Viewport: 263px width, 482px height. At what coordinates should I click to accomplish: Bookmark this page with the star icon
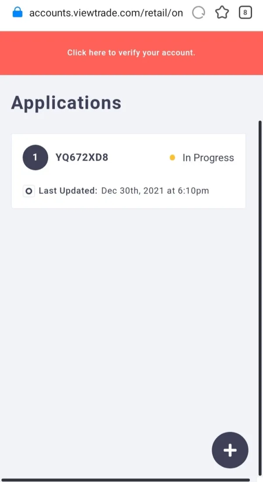222,13
